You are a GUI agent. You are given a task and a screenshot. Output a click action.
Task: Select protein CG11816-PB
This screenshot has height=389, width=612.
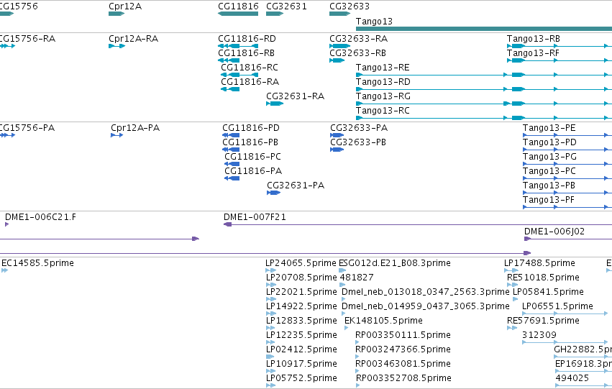coord(250,142)
